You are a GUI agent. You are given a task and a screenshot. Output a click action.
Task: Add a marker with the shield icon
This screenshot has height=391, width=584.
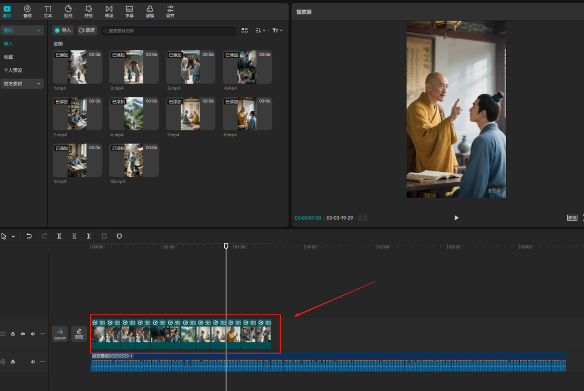pos(119,236)
